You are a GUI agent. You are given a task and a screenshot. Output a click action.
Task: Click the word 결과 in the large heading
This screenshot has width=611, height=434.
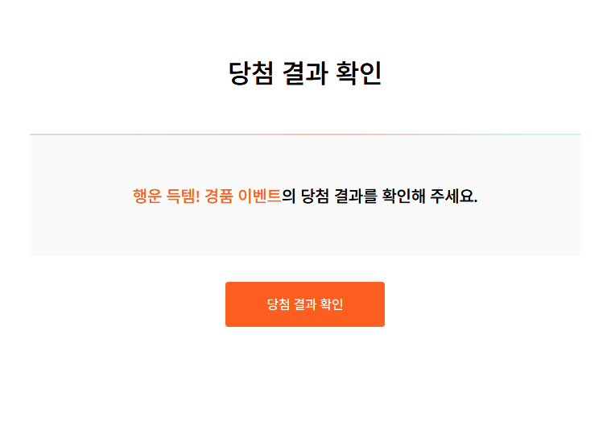(304, 73)
